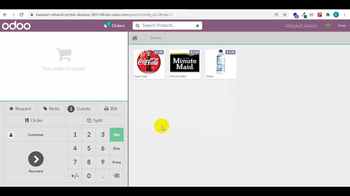Open the green-dotted extension icon
Viewport: 350px width, 196px height.
click(304, 15)
